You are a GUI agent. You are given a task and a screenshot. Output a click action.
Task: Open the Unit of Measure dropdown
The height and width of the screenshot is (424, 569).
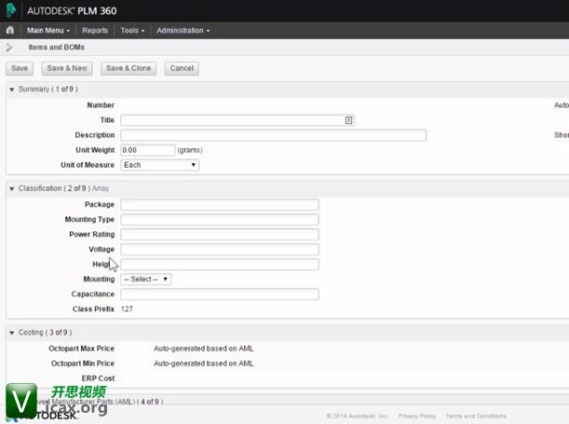(159, 165)
